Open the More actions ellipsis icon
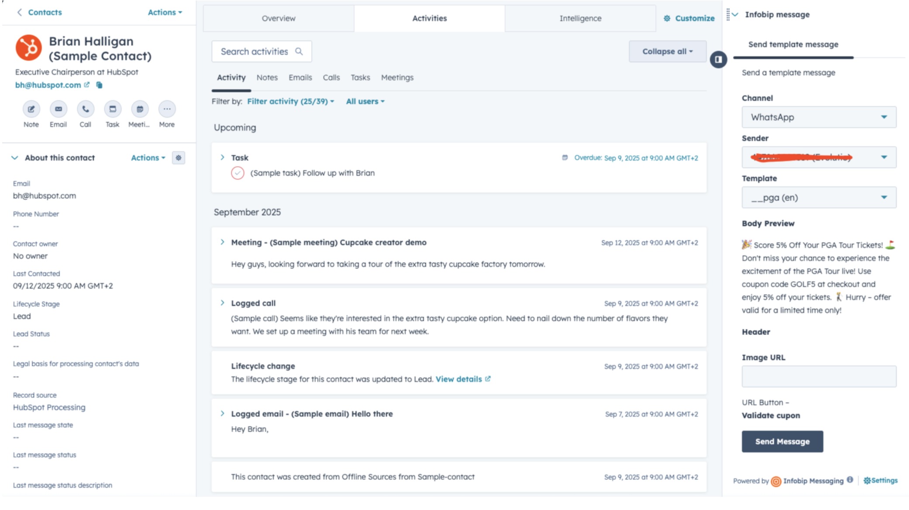Viewport: 909px width, 510px height. click(x=167, y=109)
